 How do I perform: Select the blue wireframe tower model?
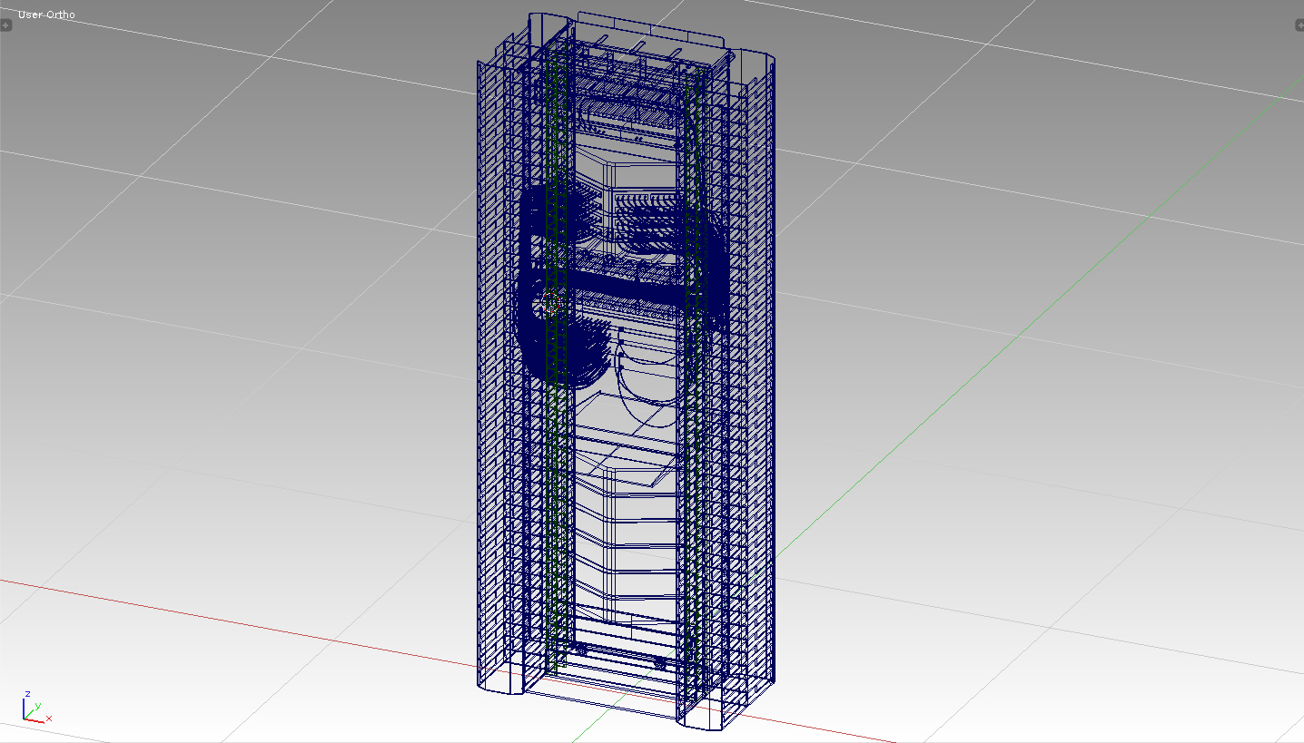click(625, 363)
